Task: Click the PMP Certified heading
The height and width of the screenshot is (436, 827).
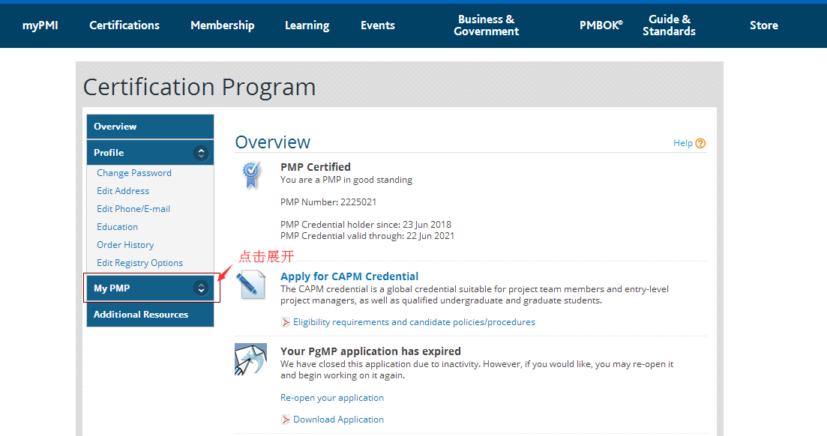Action: tap(316, 167)
